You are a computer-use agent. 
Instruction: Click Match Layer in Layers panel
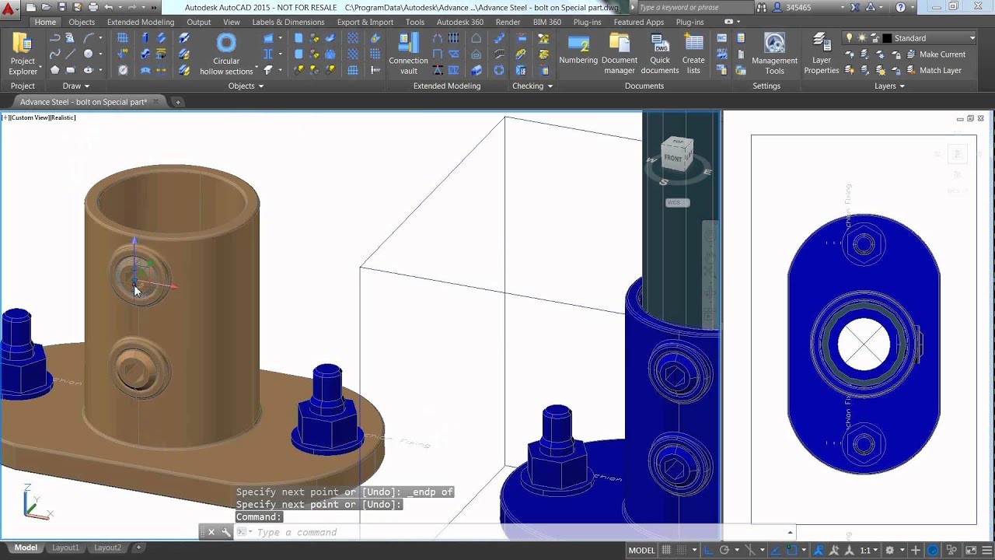934,70
